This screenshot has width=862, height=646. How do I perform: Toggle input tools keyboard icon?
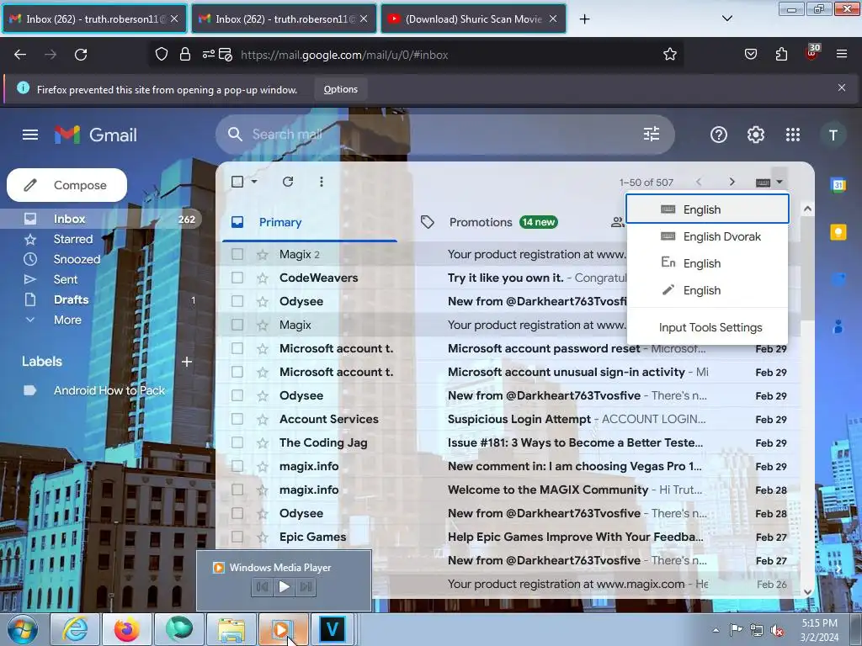763,183
